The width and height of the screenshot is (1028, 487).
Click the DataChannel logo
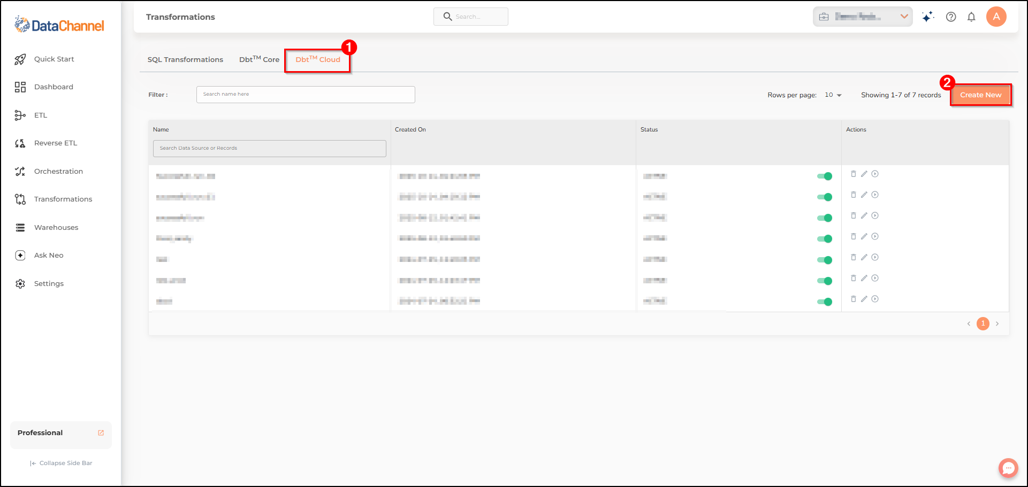(x=59, y=25)
